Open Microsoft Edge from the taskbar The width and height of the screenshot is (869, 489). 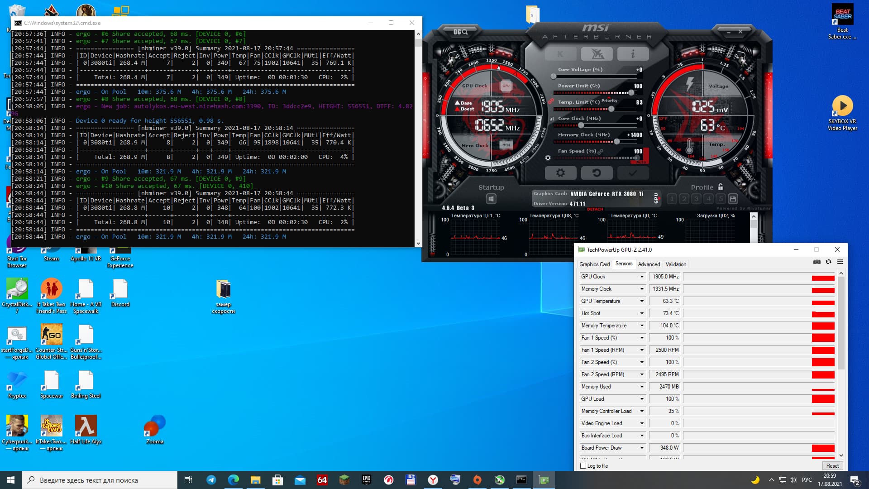pos(233,480)
